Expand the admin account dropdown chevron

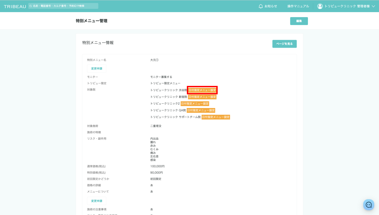pos(373,6)
